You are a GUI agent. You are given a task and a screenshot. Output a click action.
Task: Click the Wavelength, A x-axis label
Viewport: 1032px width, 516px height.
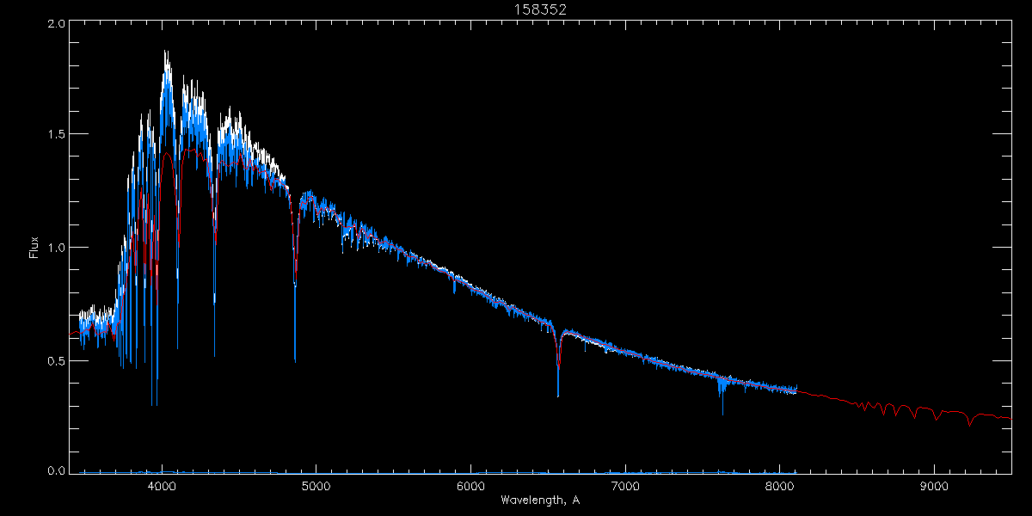(x=539, y=500)
